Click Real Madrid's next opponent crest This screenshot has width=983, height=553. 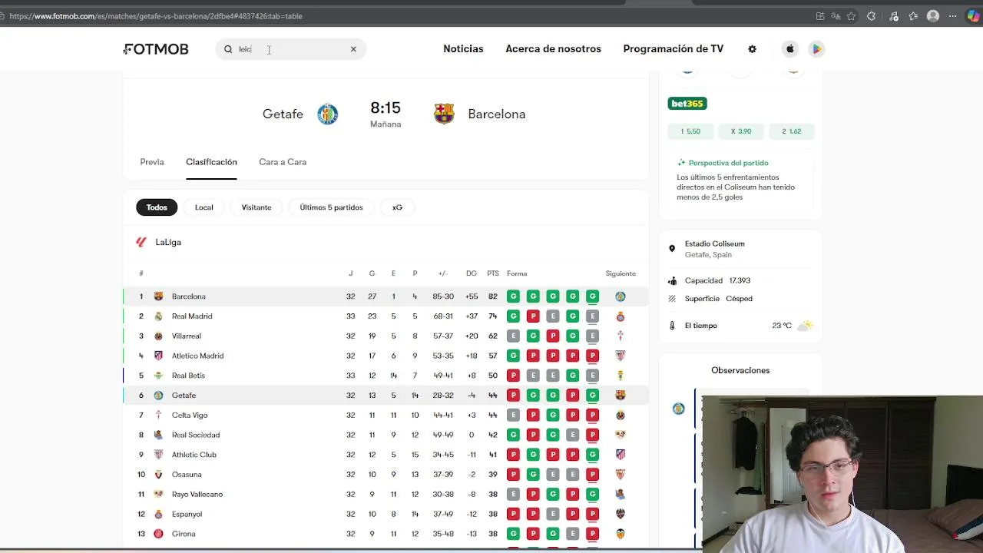[x=620, y=316]
